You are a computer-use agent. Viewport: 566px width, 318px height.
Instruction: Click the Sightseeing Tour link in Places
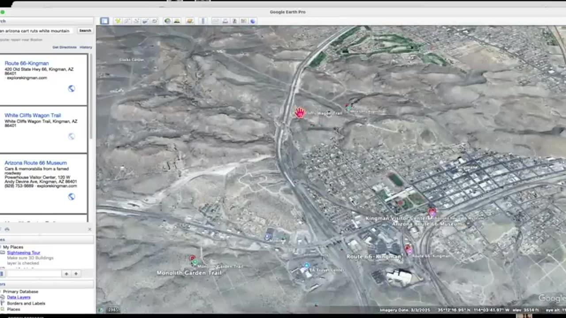coord(23,253)
